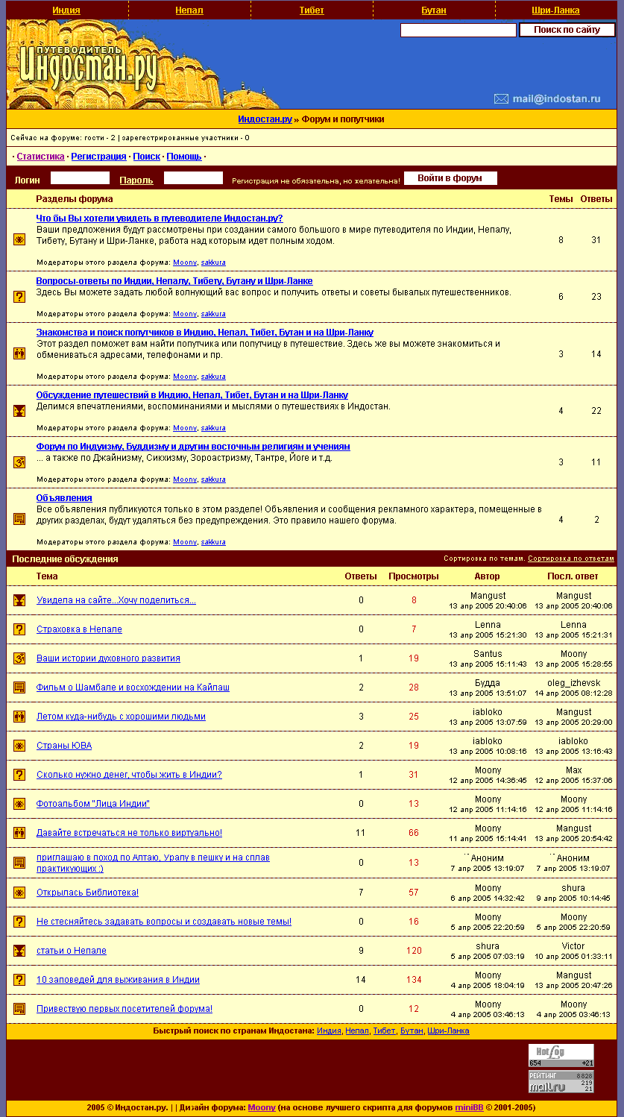Image resolution: width=624 pixels, height=1117 pixels.
Task: Click the Войти в форум button
Action: point(450,178)
